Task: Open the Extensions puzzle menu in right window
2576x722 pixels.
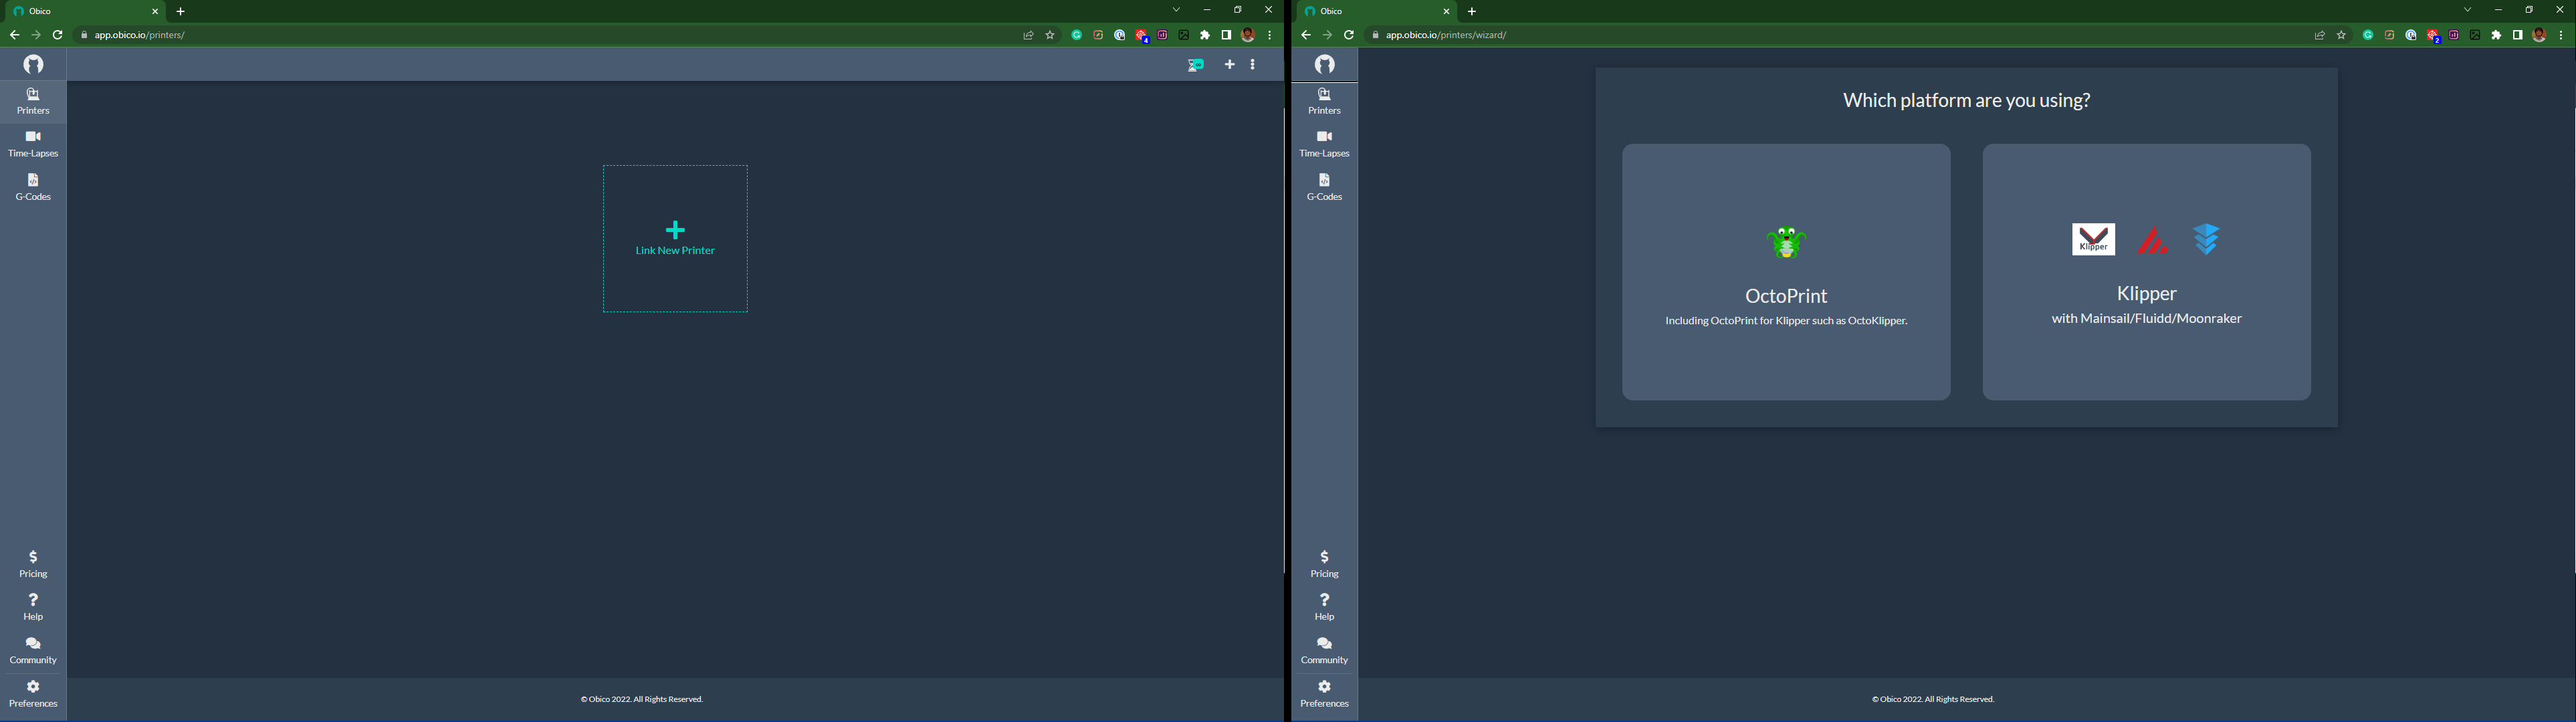Action: pos(2496,35)
